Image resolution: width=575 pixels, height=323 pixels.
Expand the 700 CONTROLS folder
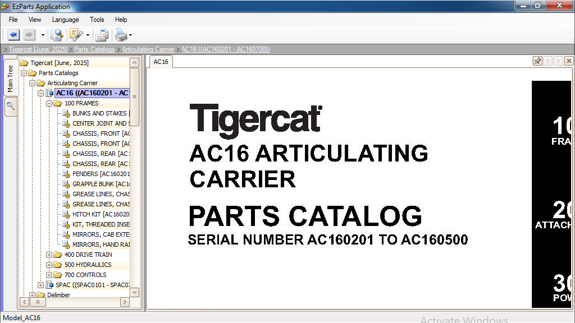pyautogui.click(x=49, y=275)
